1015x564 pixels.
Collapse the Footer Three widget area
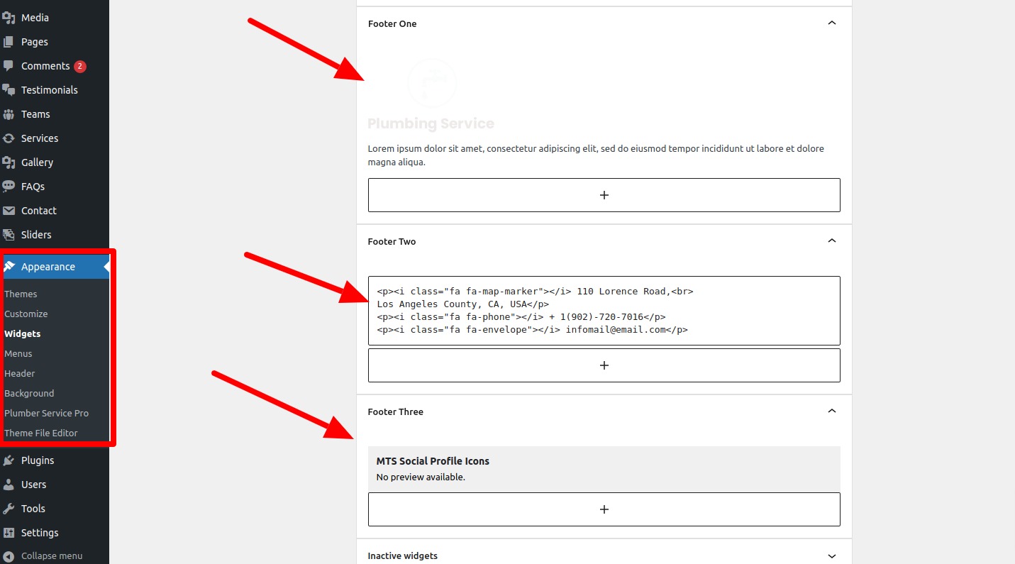tap(832, 411)
